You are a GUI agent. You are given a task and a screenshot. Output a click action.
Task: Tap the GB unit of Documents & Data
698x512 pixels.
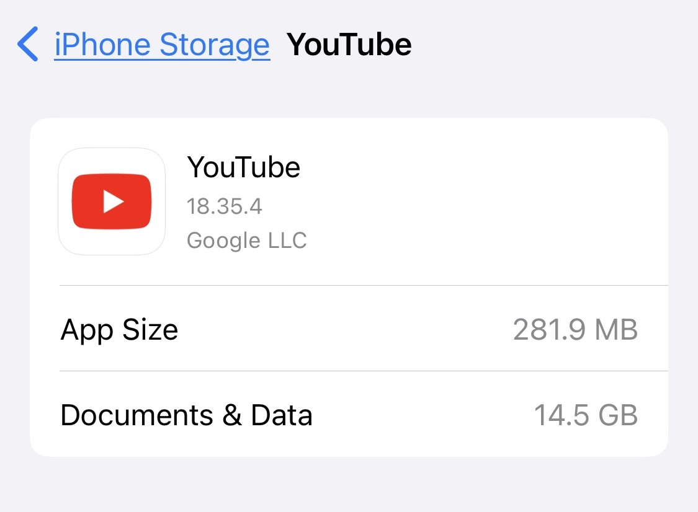pyautogui.click(x=618, y=415)
